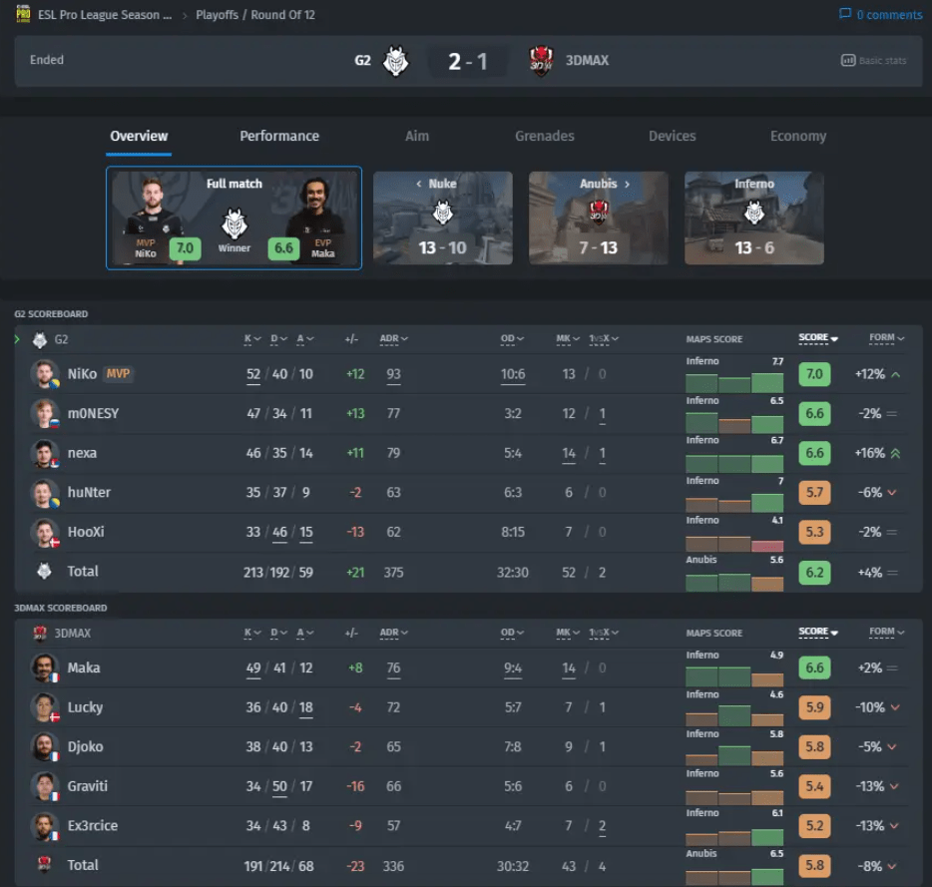This screenshot has width=932, height=887.
Task: Open NiKo's player avatar in scoreboard
Action: pyautogui.click(x=45, y=374)
